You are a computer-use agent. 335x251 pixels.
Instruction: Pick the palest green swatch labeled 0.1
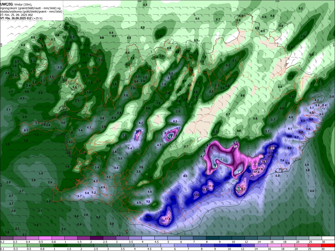pyautogui.click(x=7, y=246)
